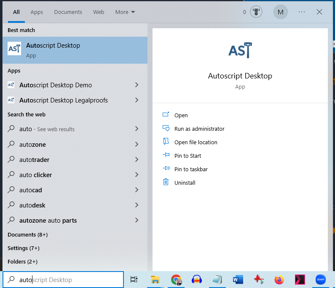This screenshot has height=288, width=335.
Task: Open the M user account avatar
Action: coord(281,12)
